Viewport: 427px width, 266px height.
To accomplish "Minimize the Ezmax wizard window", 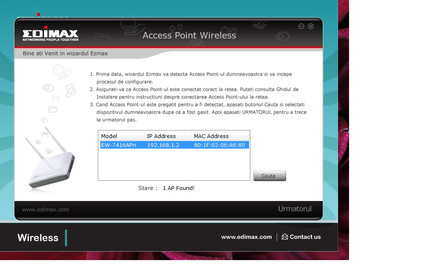I will point(301,26).
